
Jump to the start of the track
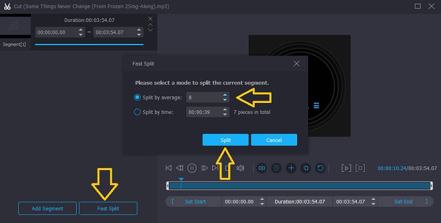coord(169,168)
